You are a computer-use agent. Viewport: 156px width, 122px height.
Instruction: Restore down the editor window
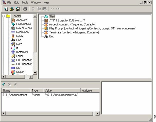[145, 2]
